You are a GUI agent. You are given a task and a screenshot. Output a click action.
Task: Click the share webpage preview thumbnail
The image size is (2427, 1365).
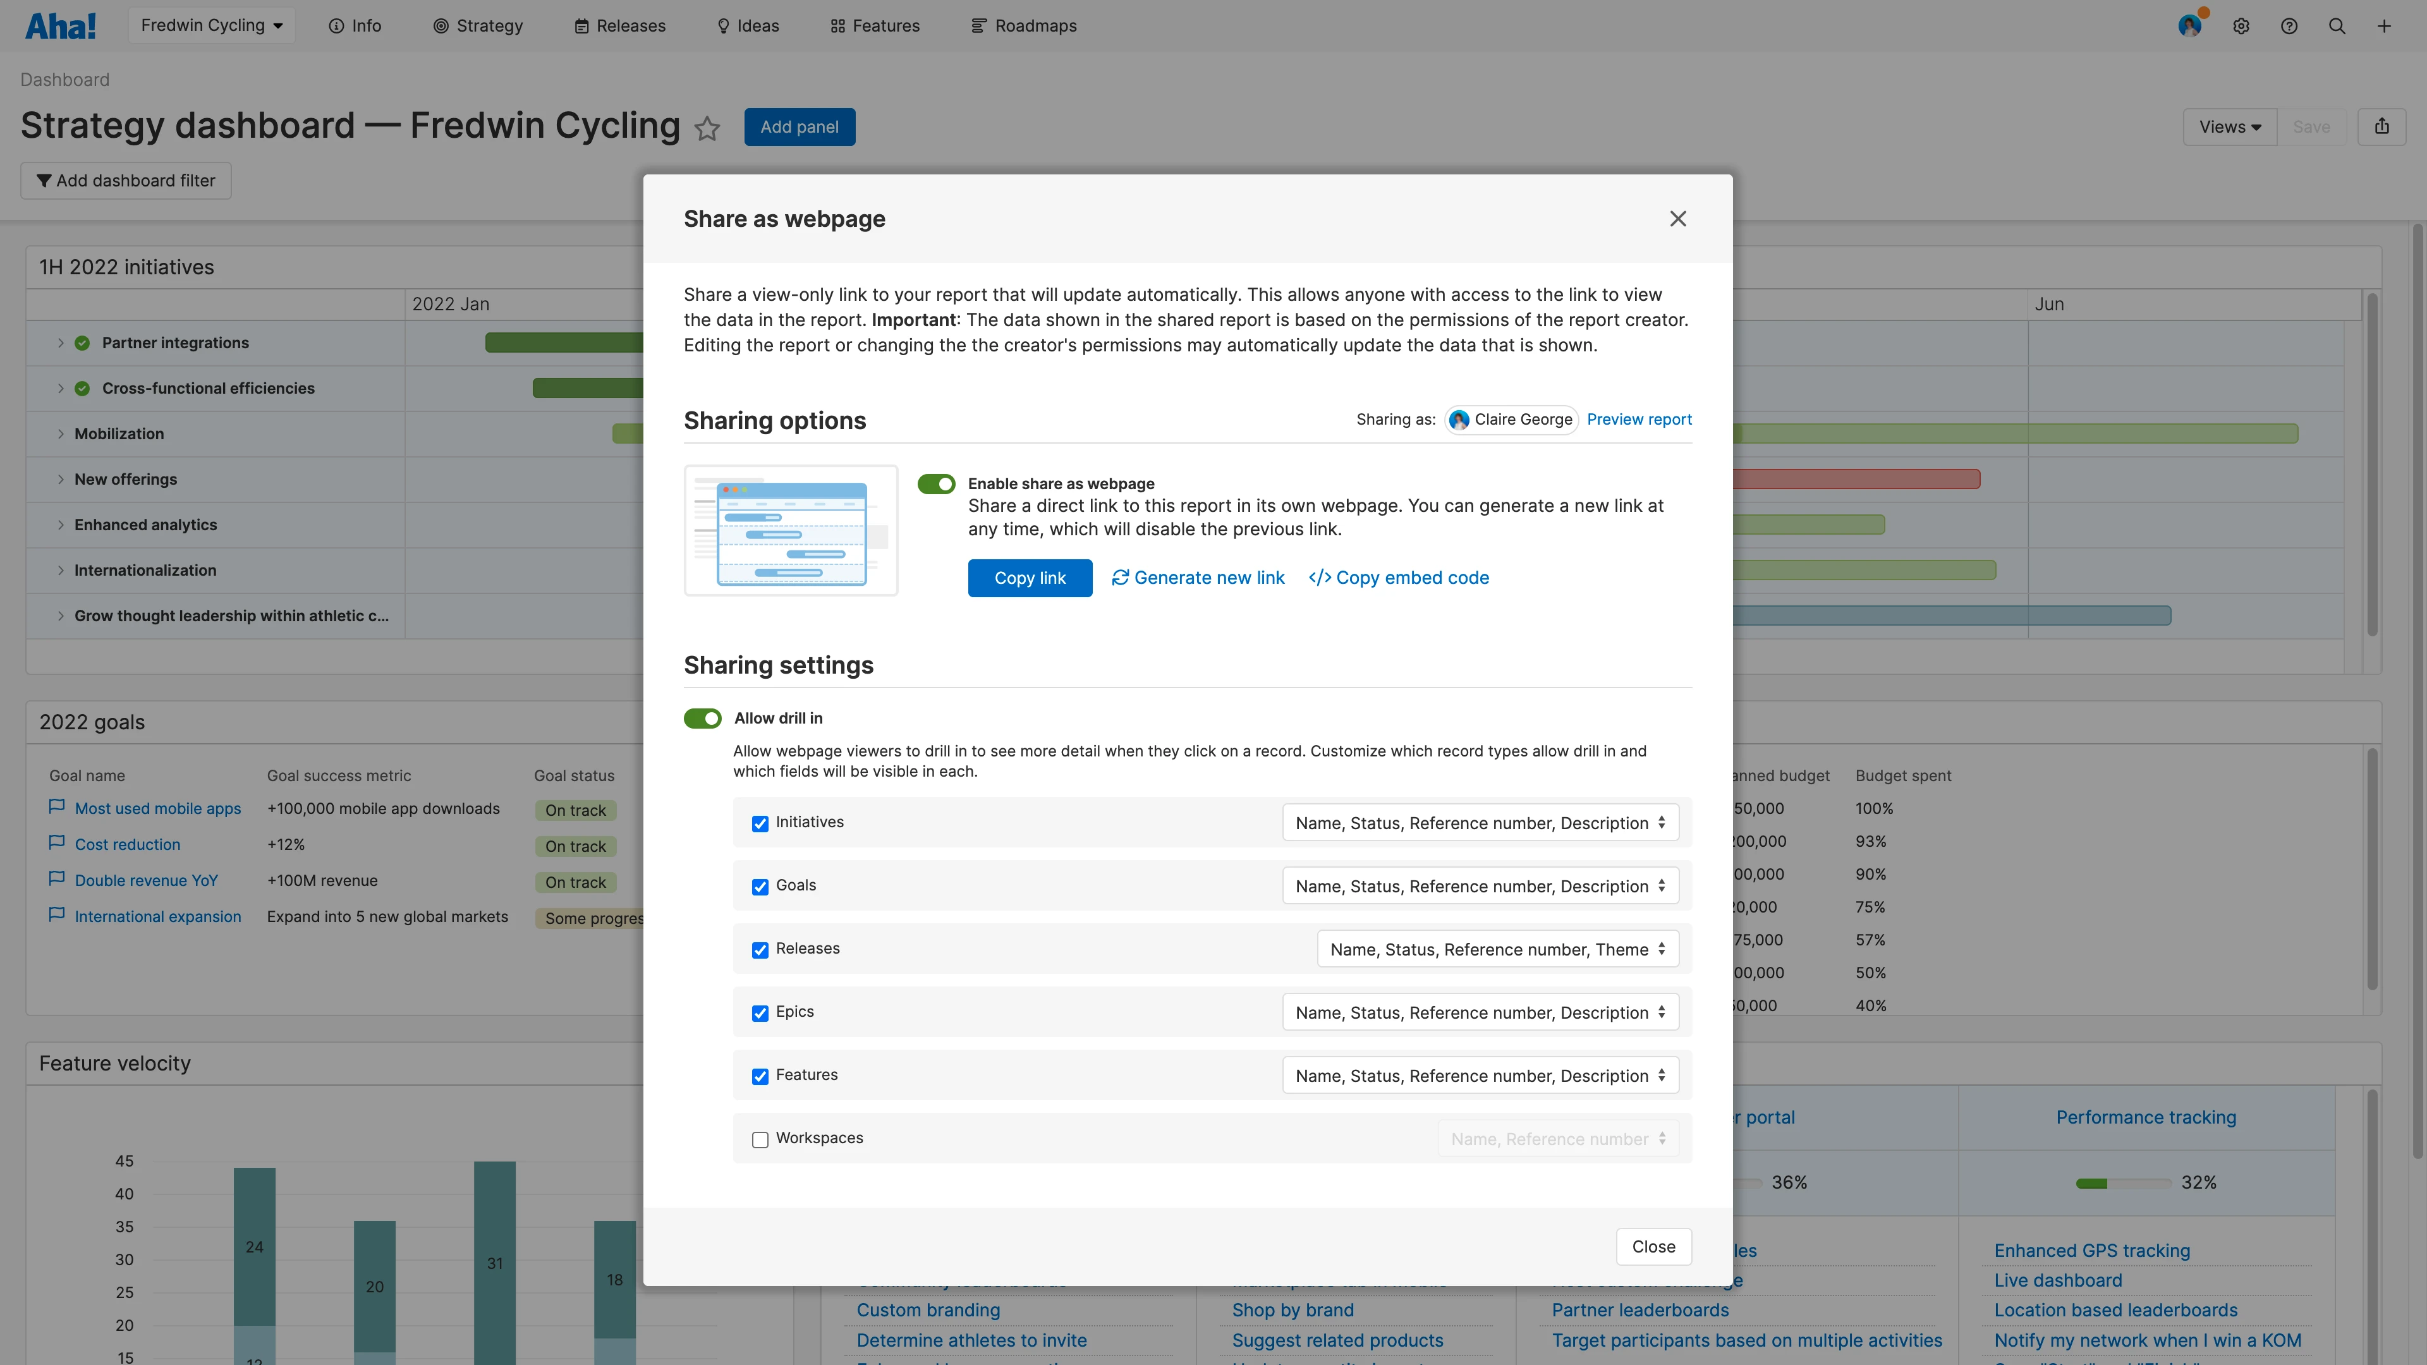(791, 530)
